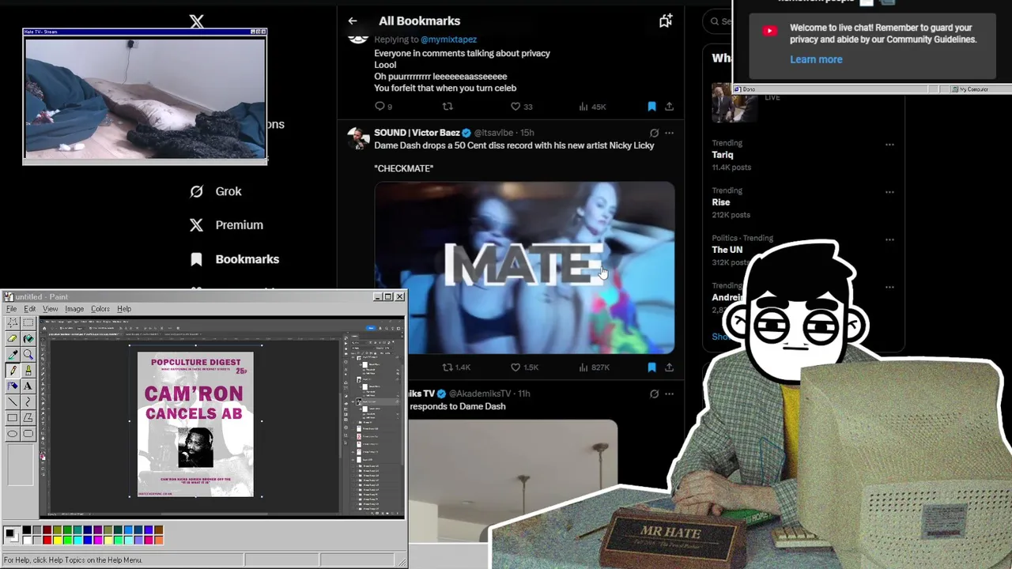The height and width of the screenshot is (569, 1012).
Task: Select the Rounded Rectangle tool in Paint
Action: [x=28, y=434]
